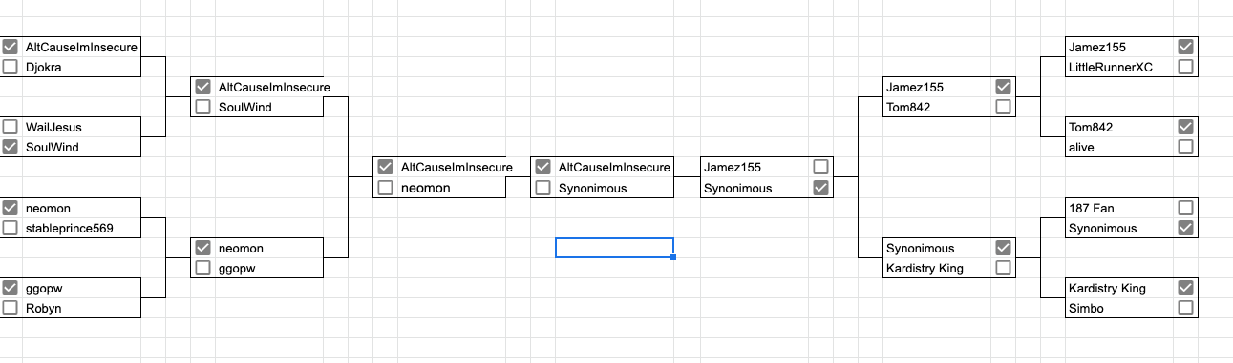Check the box beside alive
This screenshot has height=363, width=1233.
1185,147
